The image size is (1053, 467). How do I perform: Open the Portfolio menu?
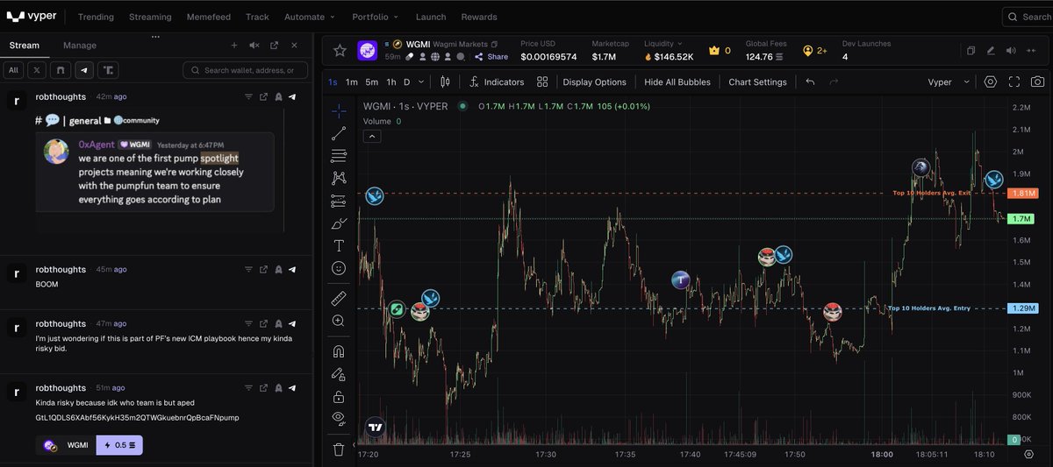(x=376, y=17)
